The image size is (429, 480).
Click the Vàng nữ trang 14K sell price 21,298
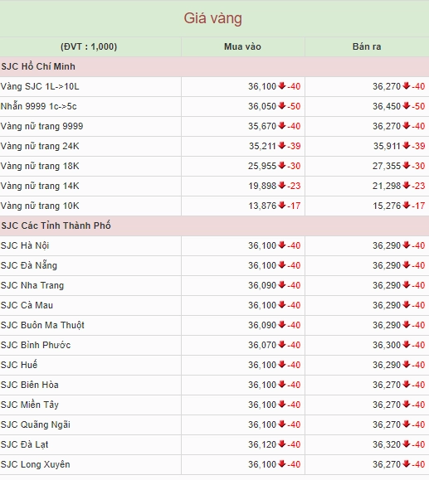(x=387, y=186)
